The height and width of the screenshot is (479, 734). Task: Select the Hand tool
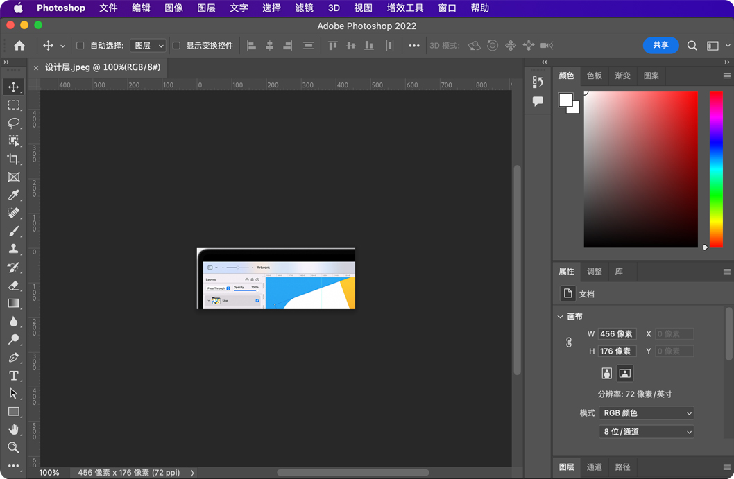tap(14, 429)
